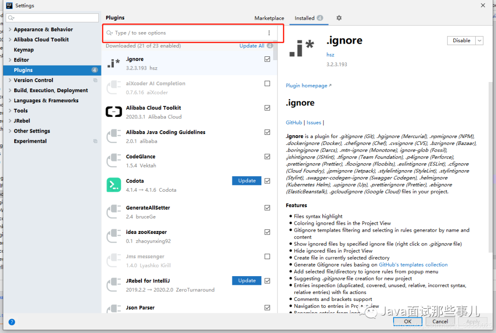Click the help question-mark icon
This screenshot has height=333, width=496.
[11, 322]
